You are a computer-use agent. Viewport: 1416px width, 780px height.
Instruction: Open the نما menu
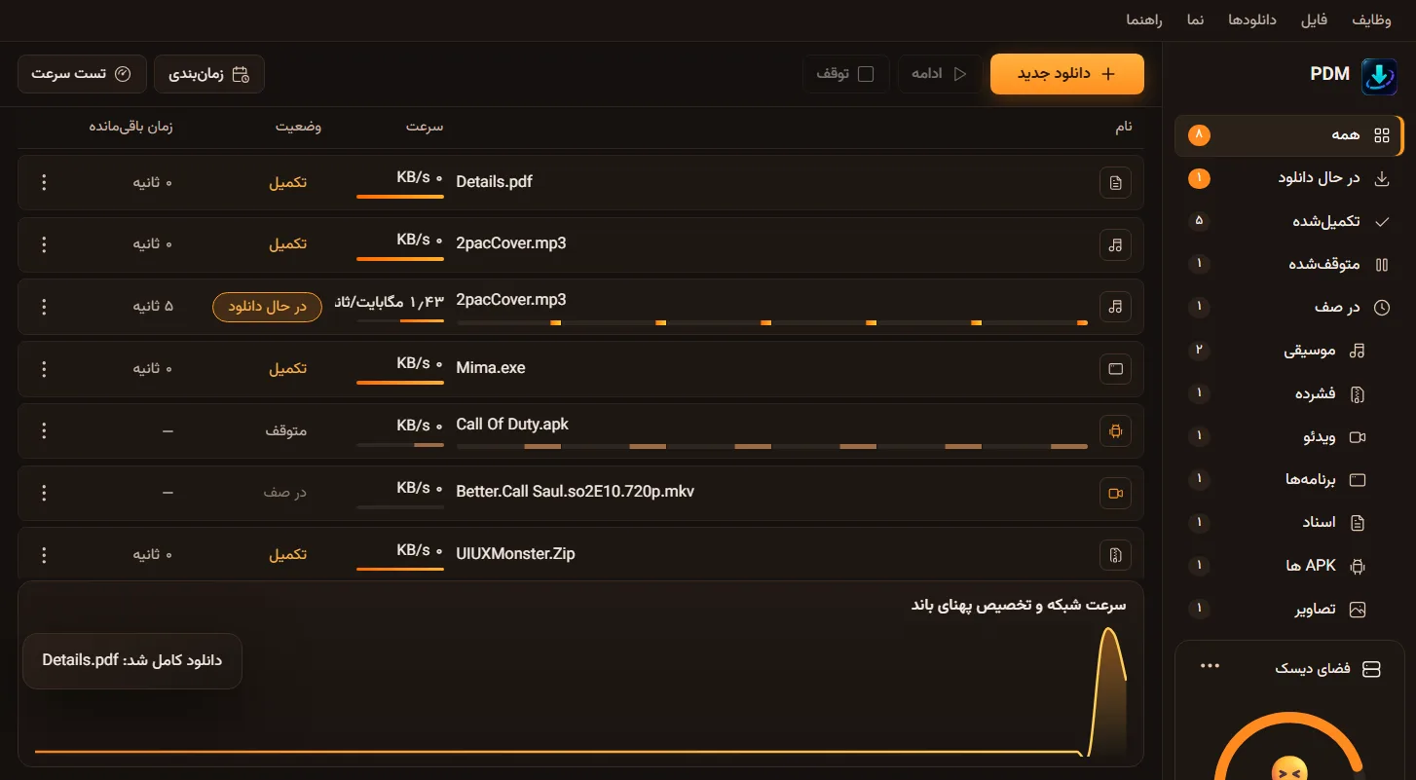click(1195, 20)
